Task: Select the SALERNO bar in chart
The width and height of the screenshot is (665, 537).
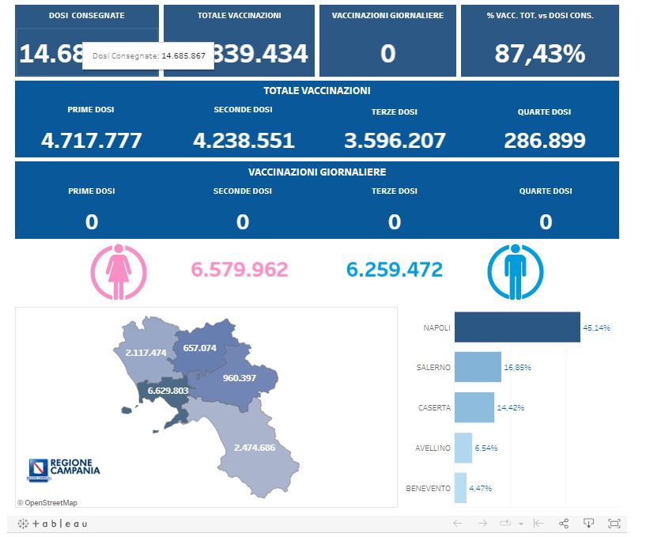Action: coord(478,367)
